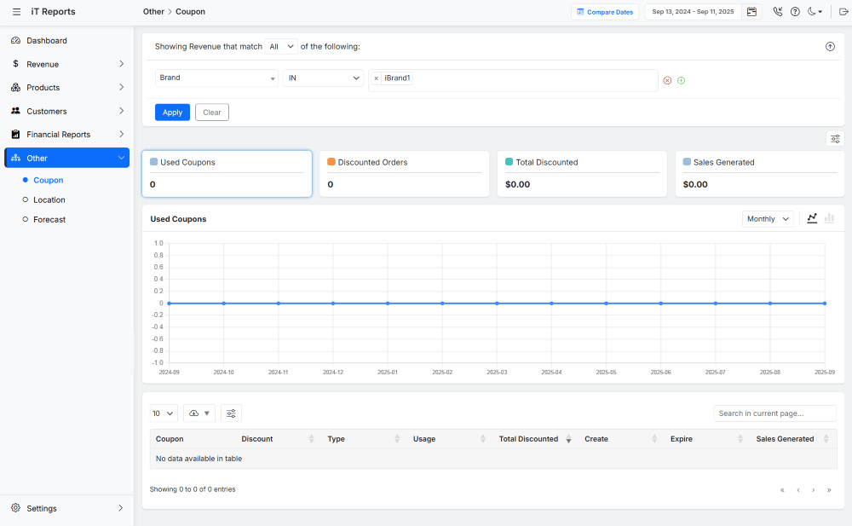Click the hamburger menu beside iT Reports
This screenshot has height=526, width=852.
pos(15,11)
